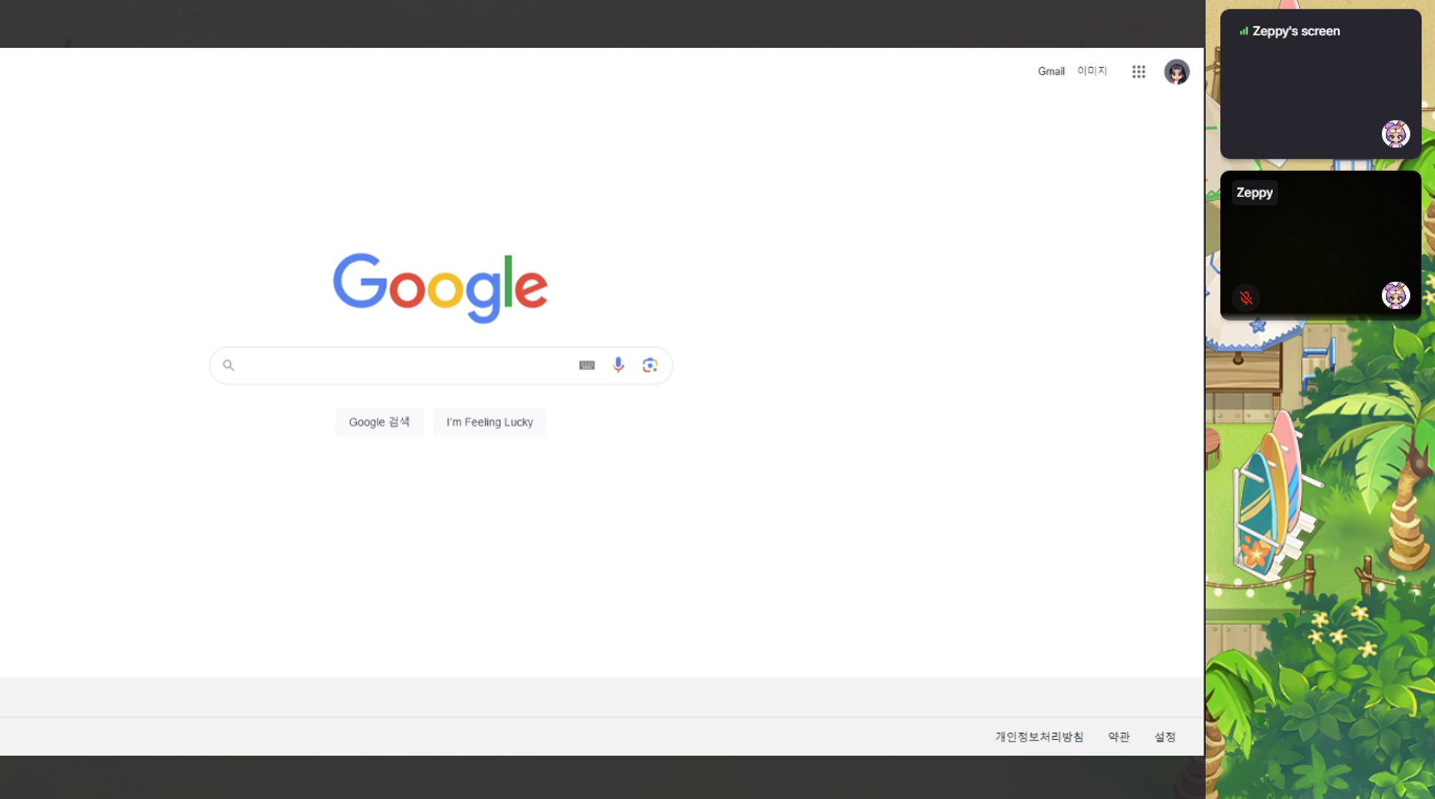Click the magnifier icon in search box

pos(228,365)
